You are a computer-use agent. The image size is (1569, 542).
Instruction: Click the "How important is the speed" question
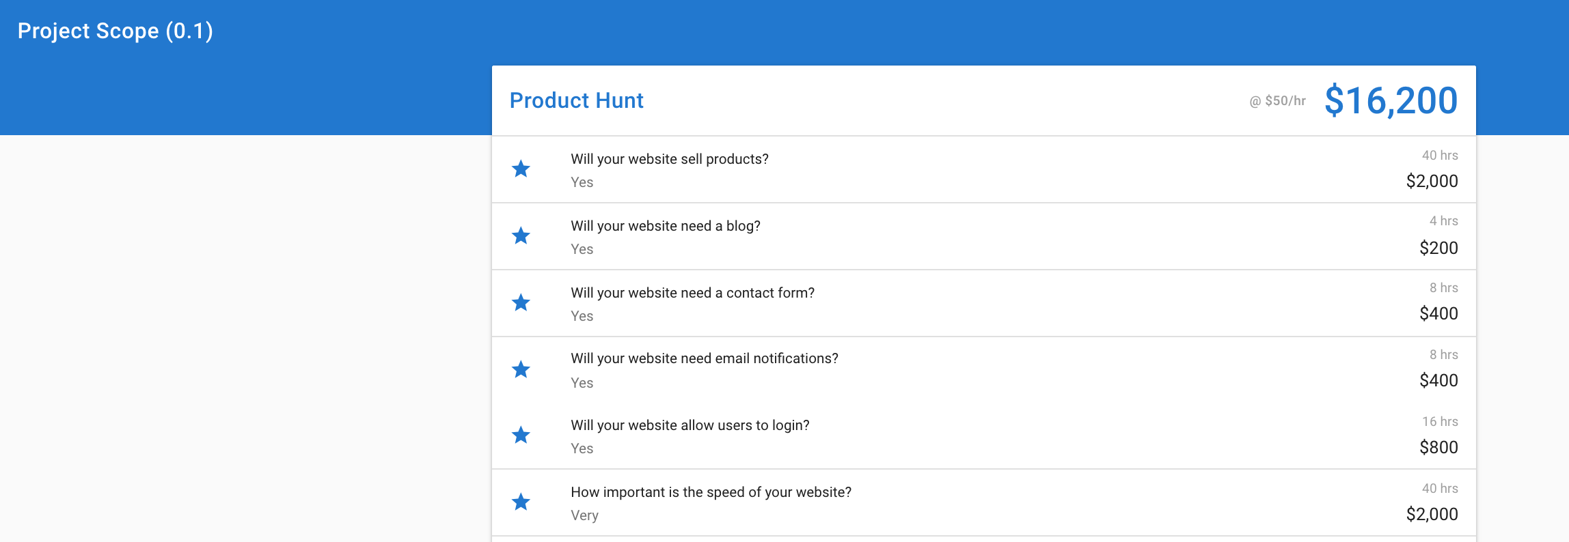pyautogui.click(x=711, y=492)
